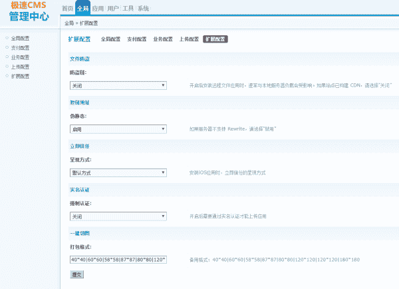Open 全局配置 in the left sidebar
The image size is (399, 289).
point(20,38)
